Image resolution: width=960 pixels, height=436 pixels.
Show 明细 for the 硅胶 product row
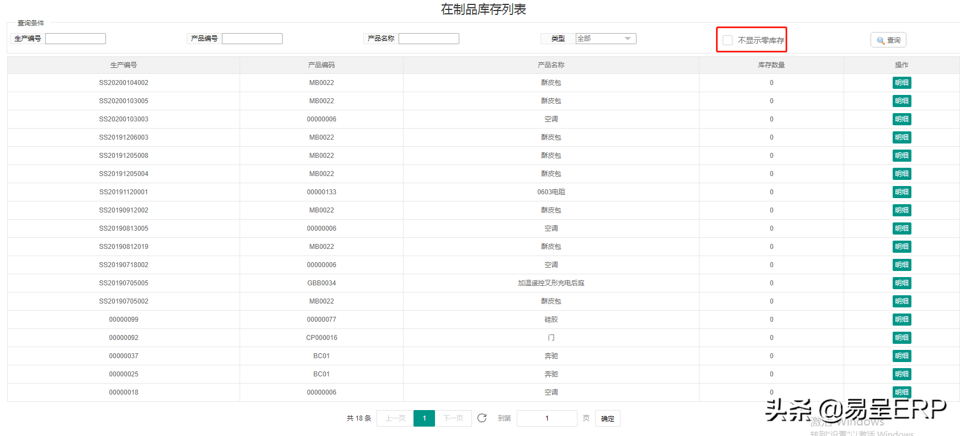[x=901, y=320]
